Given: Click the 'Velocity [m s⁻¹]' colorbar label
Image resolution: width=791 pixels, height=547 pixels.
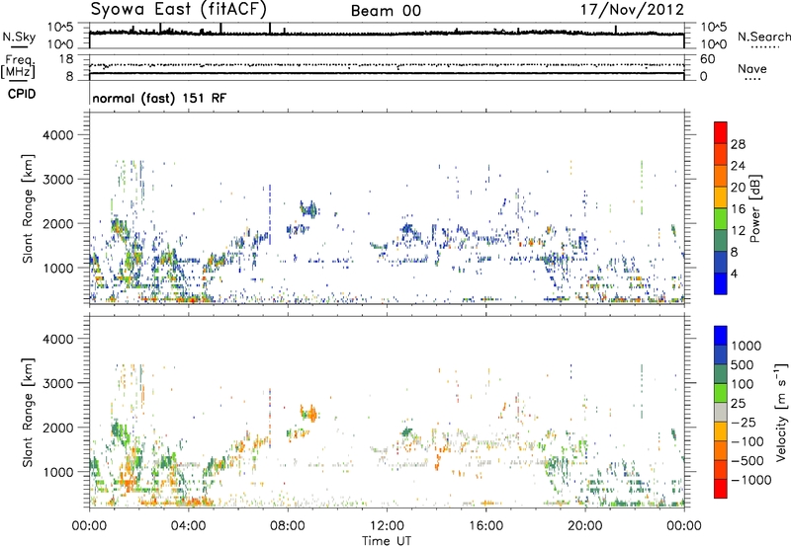Looking at the screenshot, I should point(781,412).
